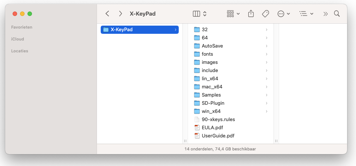The image size is (356, 166).
Task: Go back with the left chevron button
Action: pos(107,14)
